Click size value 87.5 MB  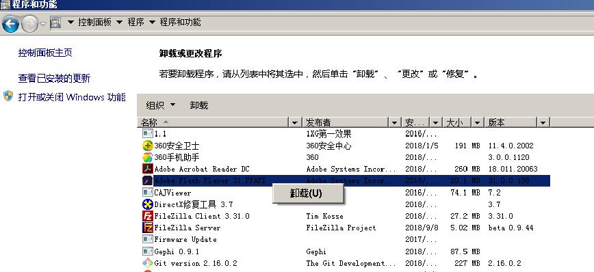(465, 251)
